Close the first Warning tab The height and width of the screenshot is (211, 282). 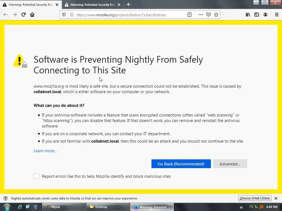57,5
